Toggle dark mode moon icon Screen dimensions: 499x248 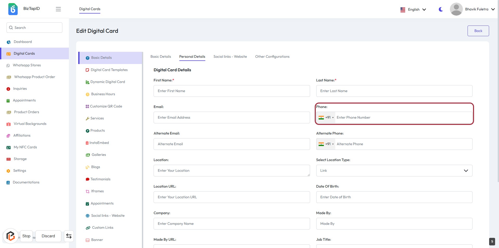point(441,9)
